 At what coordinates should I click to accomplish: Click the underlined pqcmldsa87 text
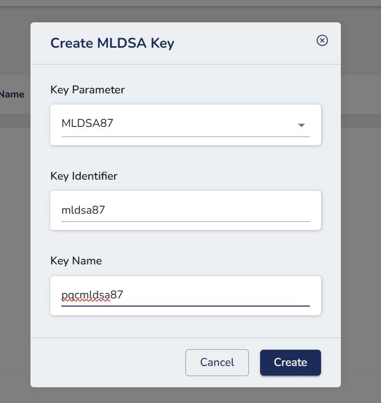92,295
